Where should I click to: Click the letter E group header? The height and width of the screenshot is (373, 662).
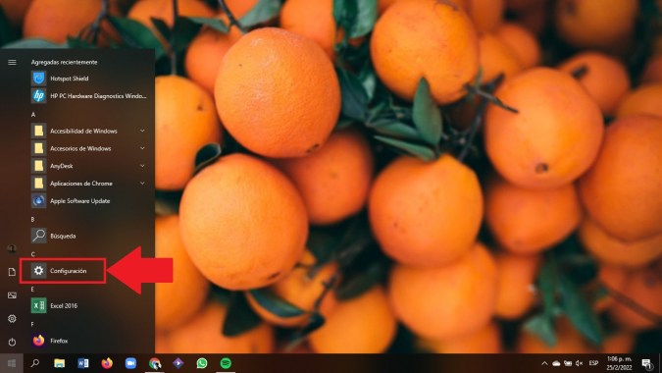32,290
